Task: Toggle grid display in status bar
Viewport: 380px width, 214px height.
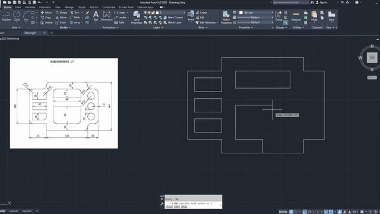Action: click(x=291, y=212)
